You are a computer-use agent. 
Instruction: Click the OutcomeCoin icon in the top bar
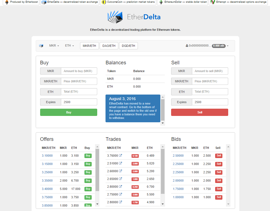[104, 2]
